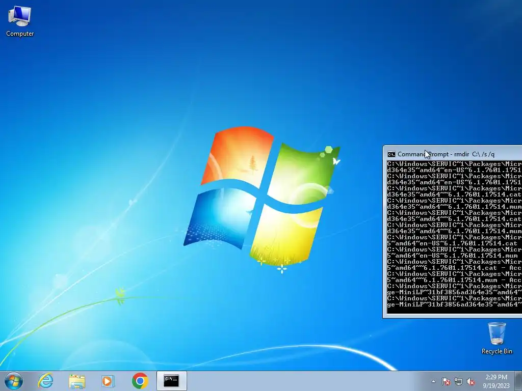Viewport: 522px width, 391px height.
Task: Launch Internet Explorer from the taskbar
Action: (x=45, y=381)
